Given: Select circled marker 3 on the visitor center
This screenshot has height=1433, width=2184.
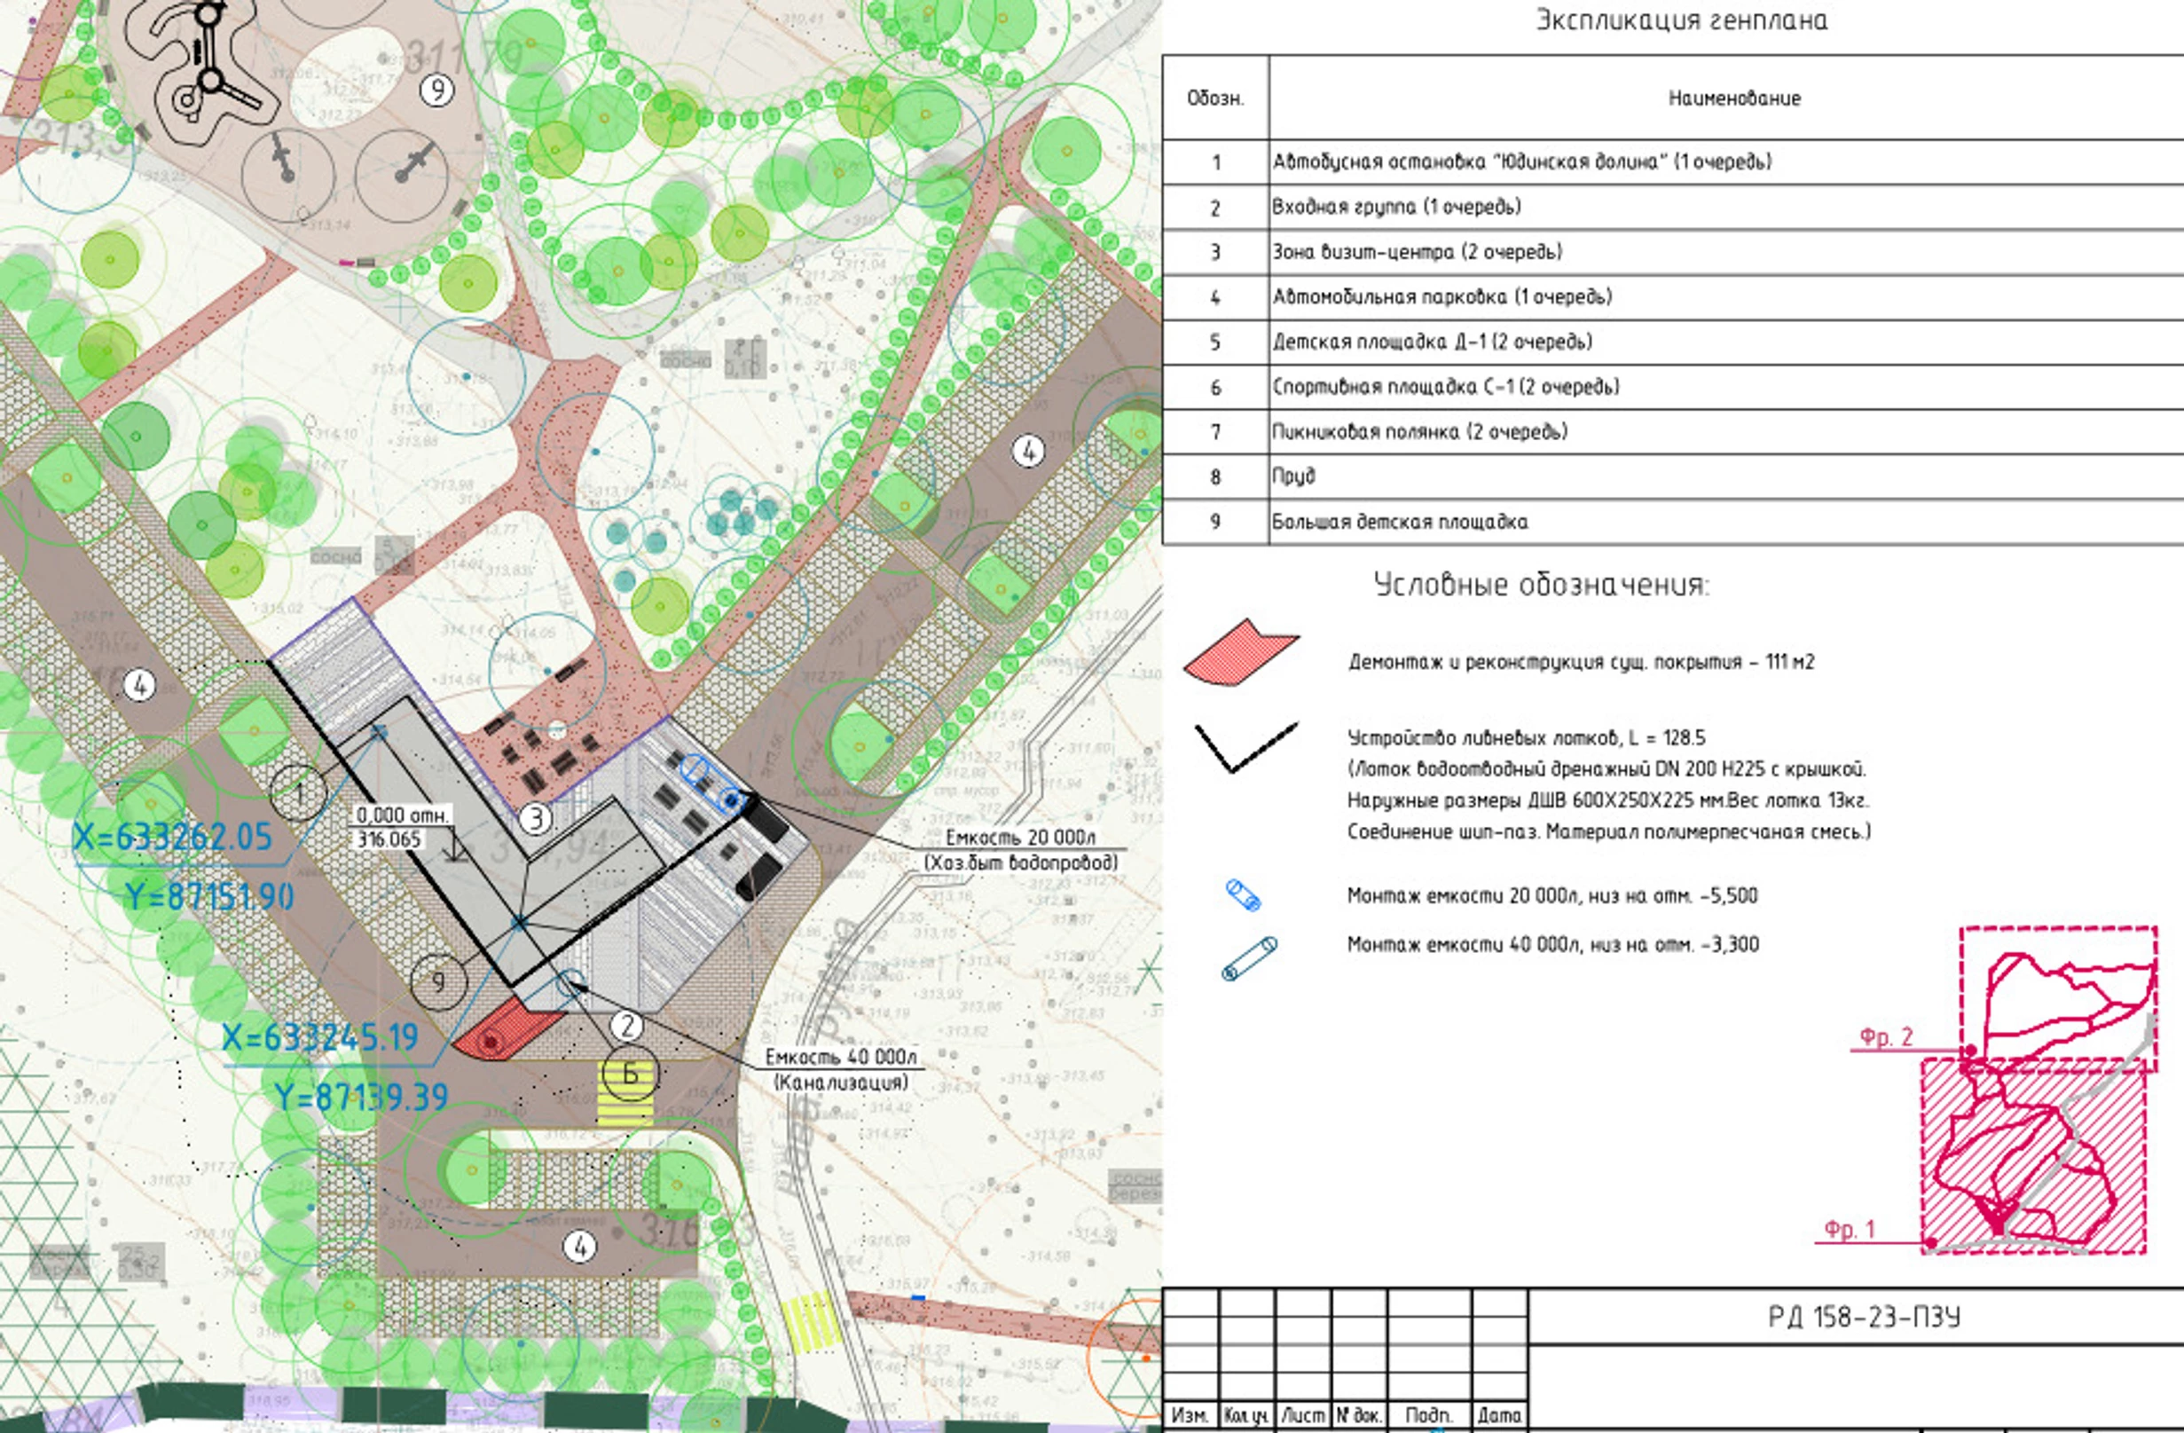Looking at the screenshot, I should pos(536,818).
